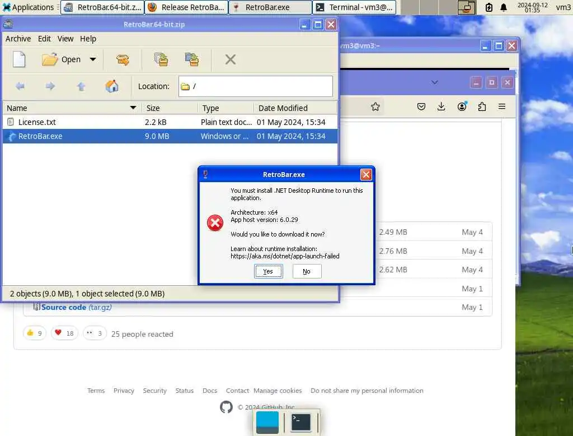573x436 pixels.
Task: Click the Add files to archive icon
Action: click(x=161, y=59)
